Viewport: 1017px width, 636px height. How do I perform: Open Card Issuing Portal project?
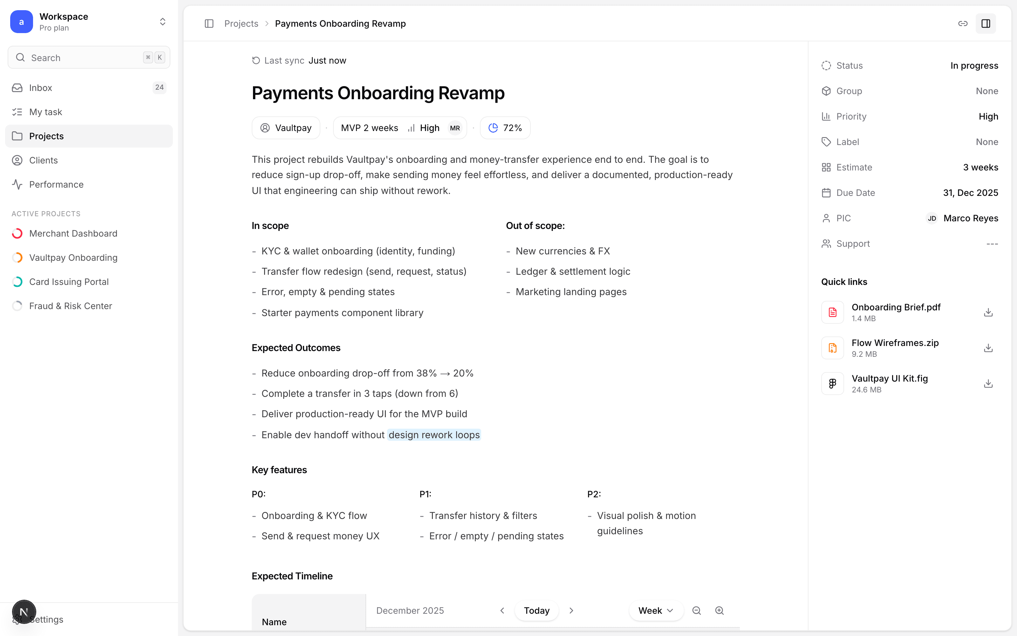coord(89,282)
